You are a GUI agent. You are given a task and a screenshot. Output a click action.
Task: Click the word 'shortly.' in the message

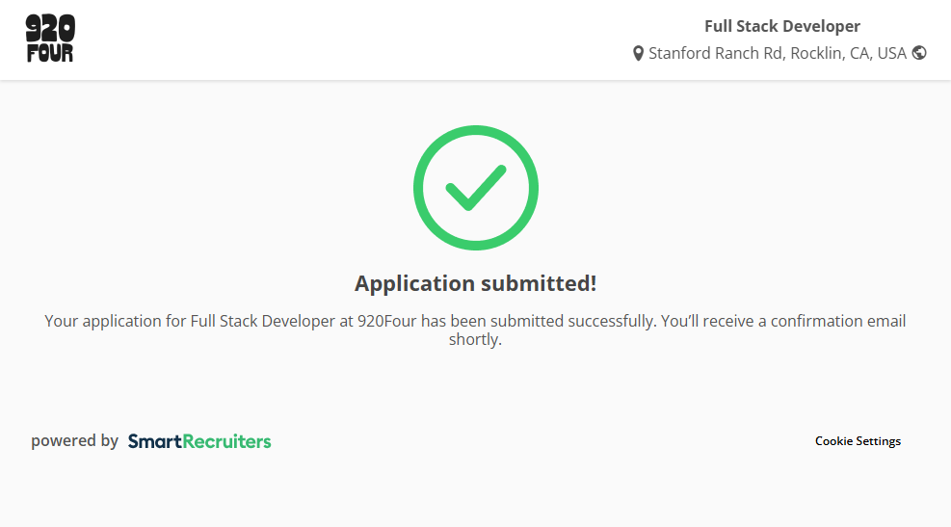[x=475, y=339]
